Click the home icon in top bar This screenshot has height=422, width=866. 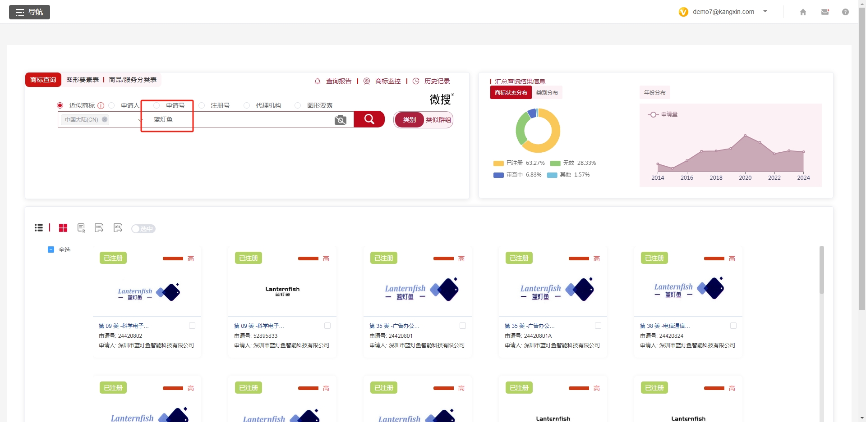coord(803,12)
